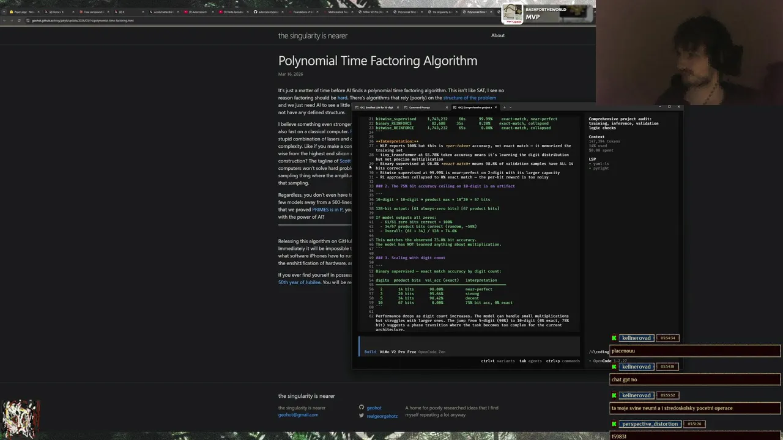Click the 'structure of the problem' link

(x=469, y=98)
